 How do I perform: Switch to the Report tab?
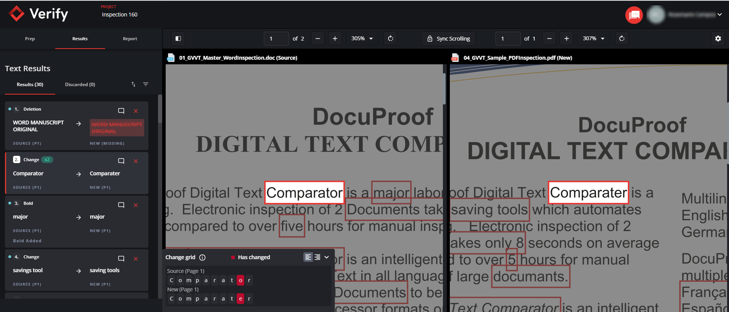(130, 39)
